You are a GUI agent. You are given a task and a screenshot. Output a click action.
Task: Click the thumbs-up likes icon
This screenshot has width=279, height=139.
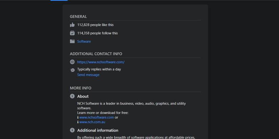[72, 25]
